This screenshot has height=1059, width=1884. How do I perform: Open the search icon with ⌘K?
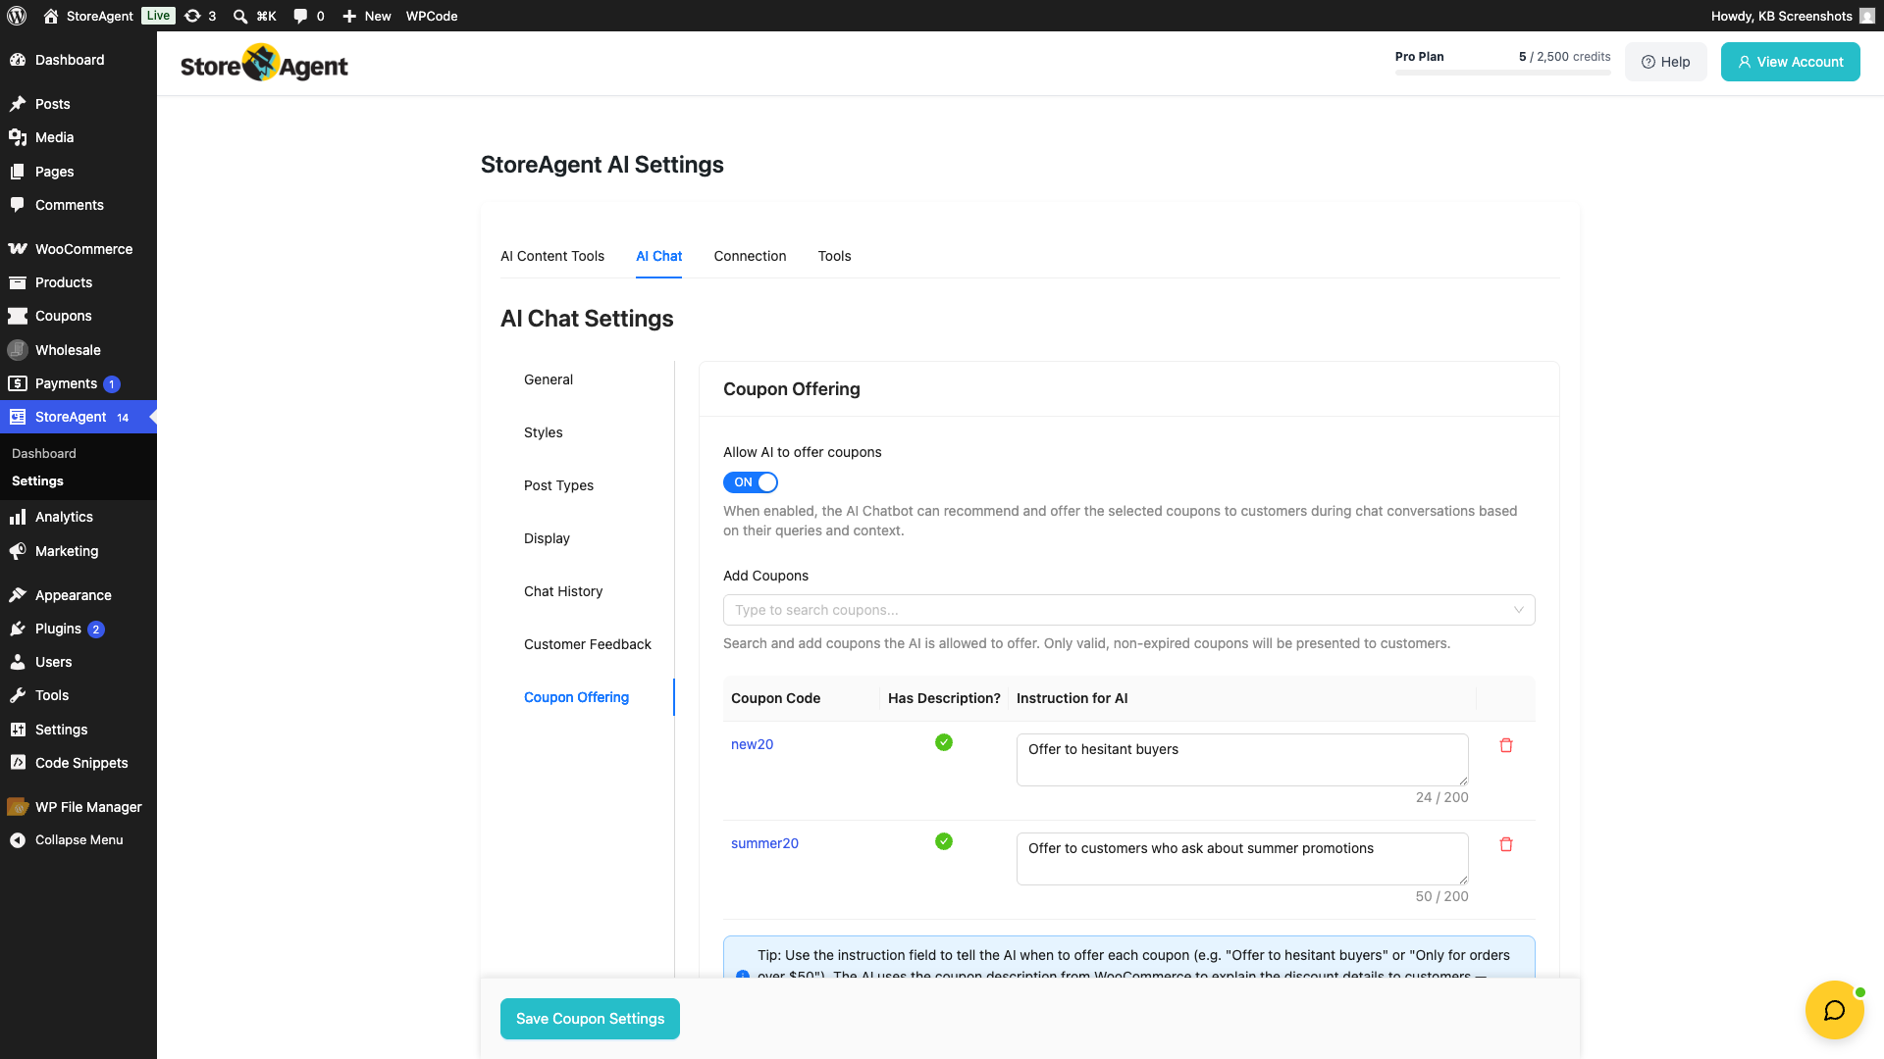coord(239,16)
